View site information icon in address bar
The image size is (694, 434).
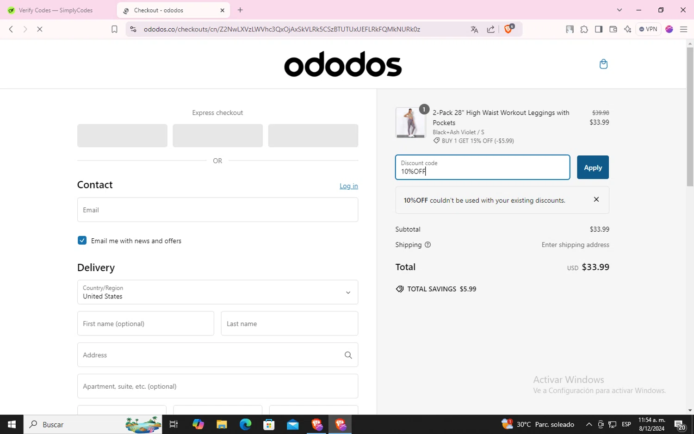coord(133,29)
